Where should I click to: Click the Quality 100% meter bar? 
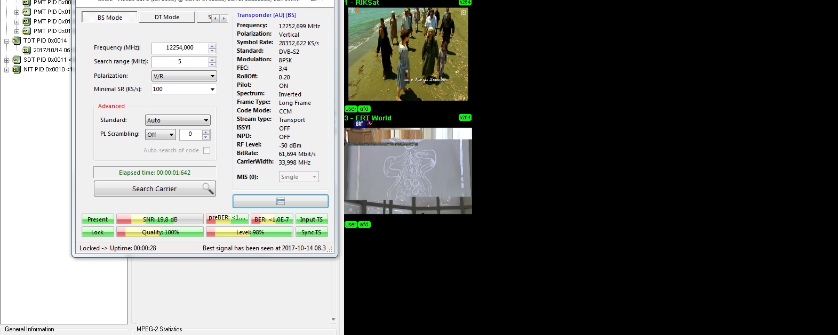[160, 232]
